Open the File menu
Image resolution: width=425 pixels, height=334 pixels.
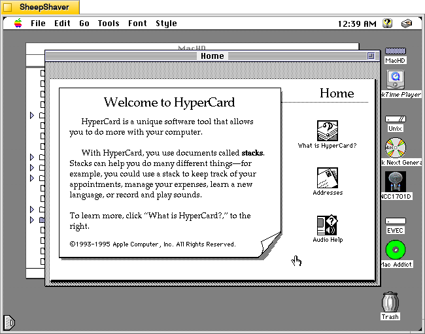coord(38,24)
